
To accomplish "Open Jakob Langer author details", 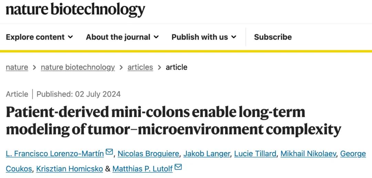I will point(206,154).
